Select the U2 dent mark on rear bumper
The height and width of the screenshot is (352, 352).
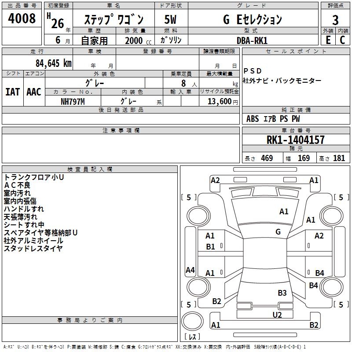click(277, 315)
